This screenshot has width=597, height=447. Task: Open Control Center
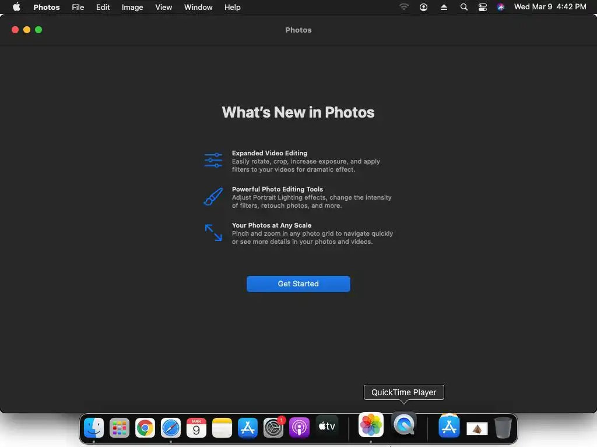tap(482, 7)
